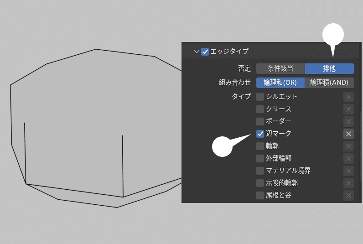Choose 論理和(OR) combination mode
The image size is (363, 244).
(280, 83)
